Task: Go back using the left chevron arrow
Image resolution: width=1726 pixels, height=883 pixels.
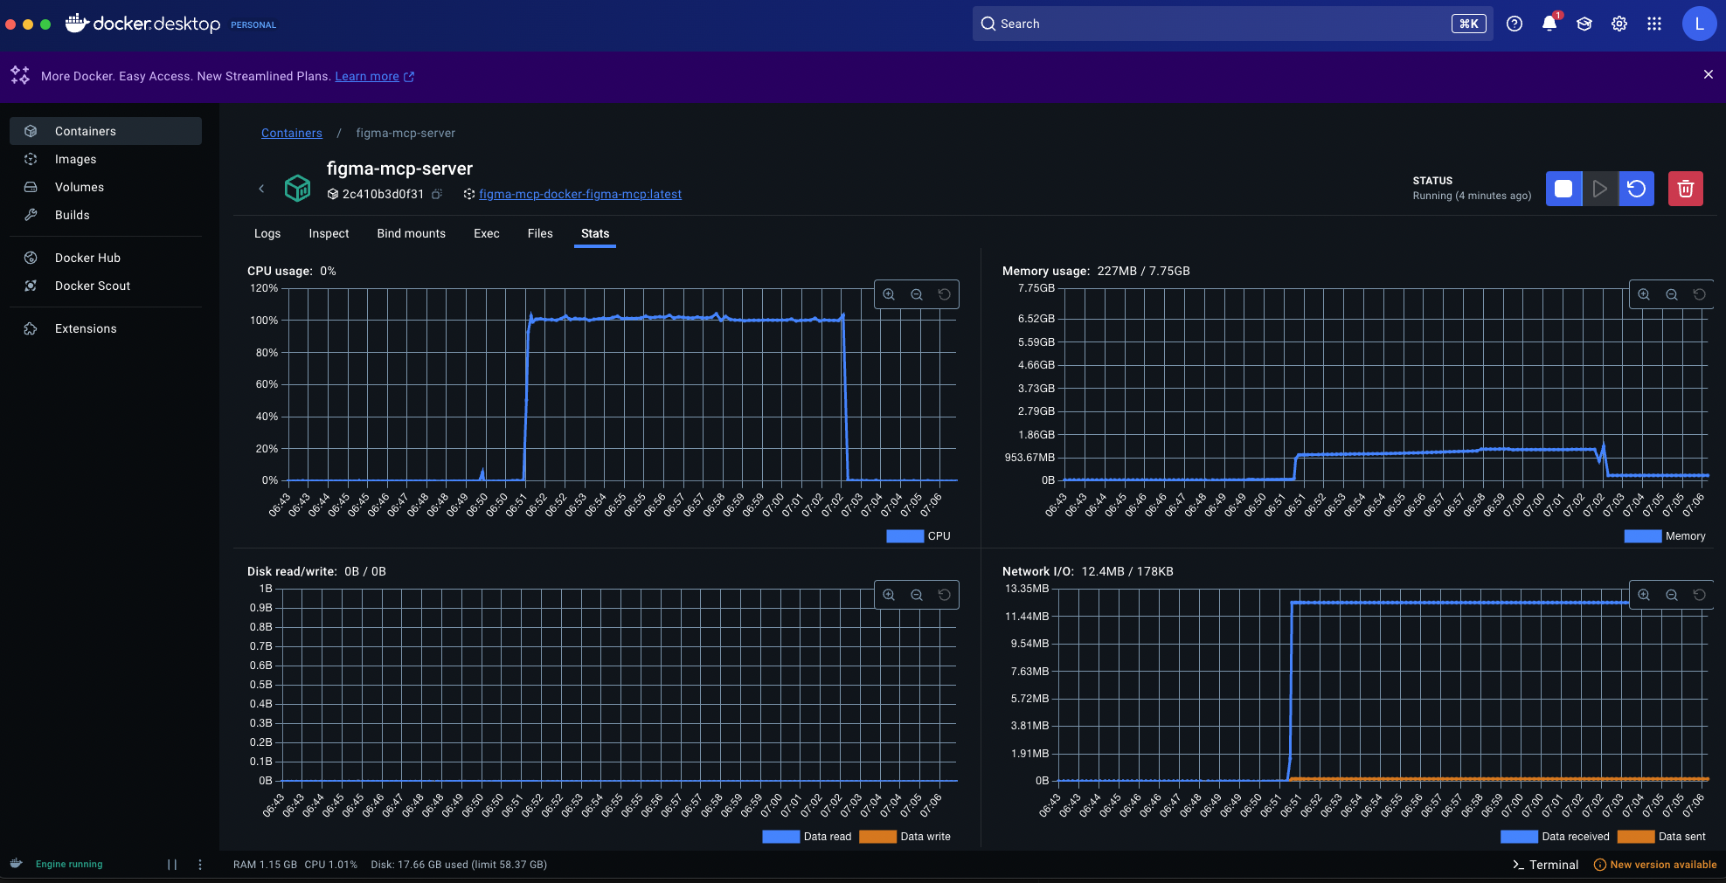Action: (261, 189)
